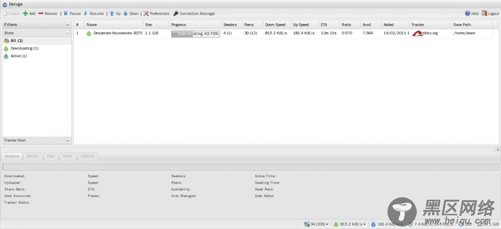This screenshot has height=229, width=501.
Task: Collapse the State filter section
Action: coord(68,33)
